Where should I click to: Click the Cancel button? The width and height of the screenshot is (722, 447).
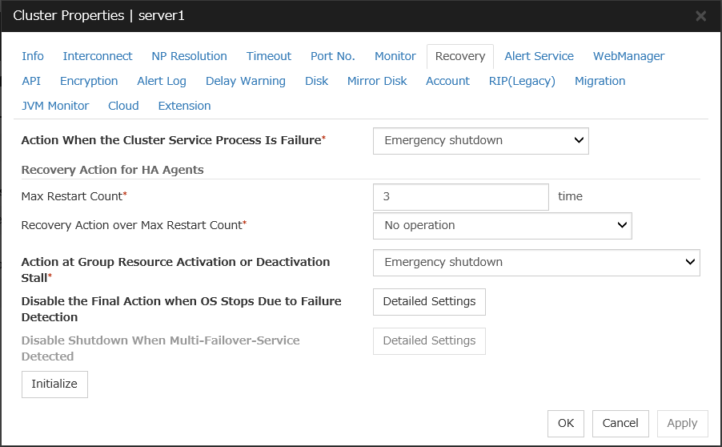pos(620,424)
